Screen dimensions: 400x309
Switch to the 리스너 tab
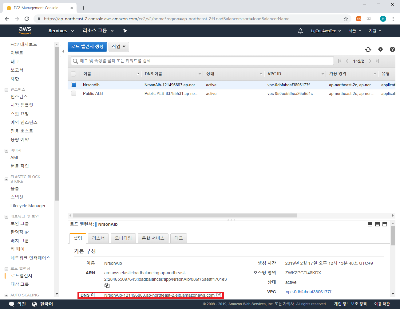point(98,238)
